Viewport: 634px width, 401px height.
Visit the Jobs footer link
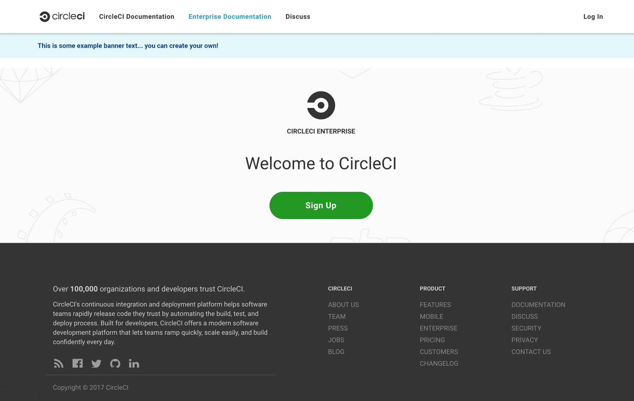tap(336, 340)
